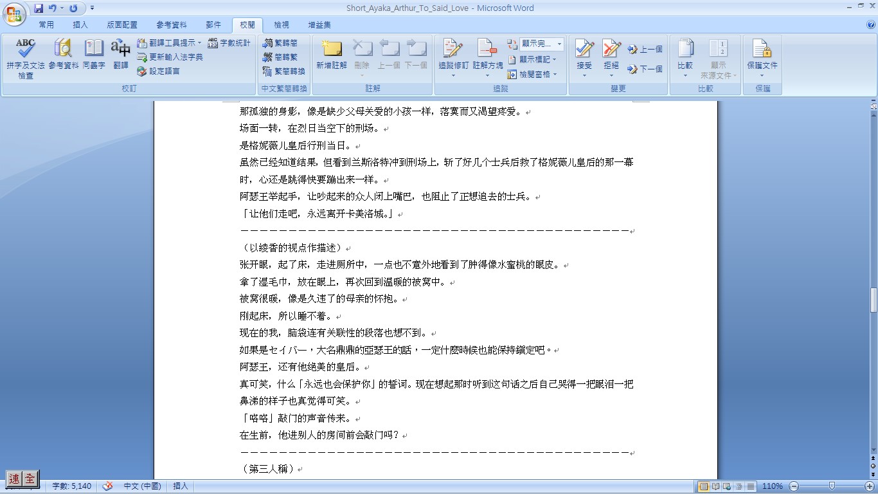
Task: Save the document from Quick Access Toolbar
Action: point(39,8)
